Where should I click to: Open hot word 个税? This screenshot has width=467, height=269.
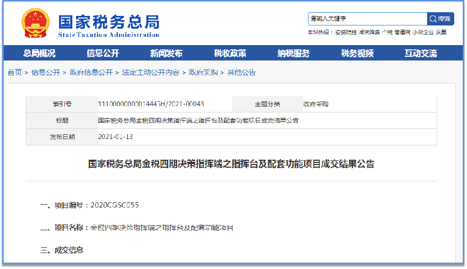click(x=387, y=32)
